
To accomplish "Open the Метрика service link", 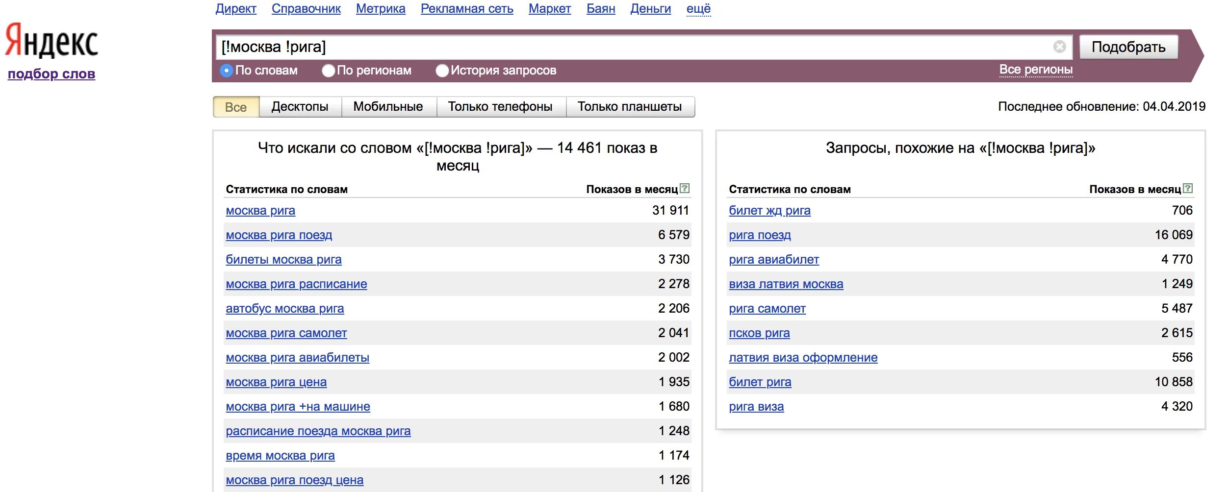I will pyautogui.click(x=381, y=8).
